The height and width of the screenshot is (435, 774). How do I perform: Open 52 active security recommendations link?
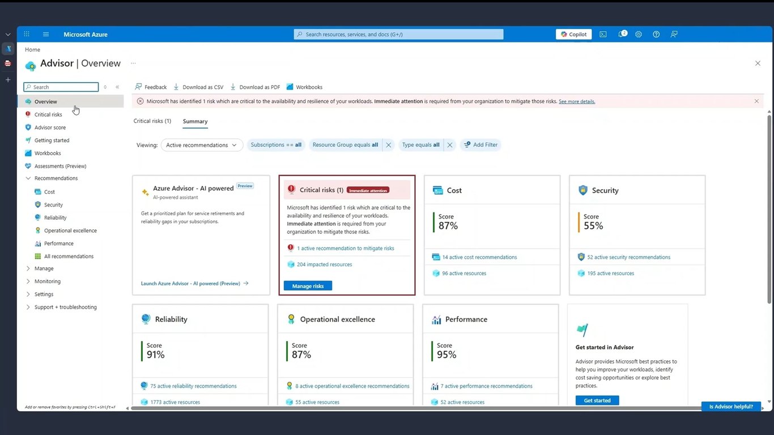tap(628, 257)
